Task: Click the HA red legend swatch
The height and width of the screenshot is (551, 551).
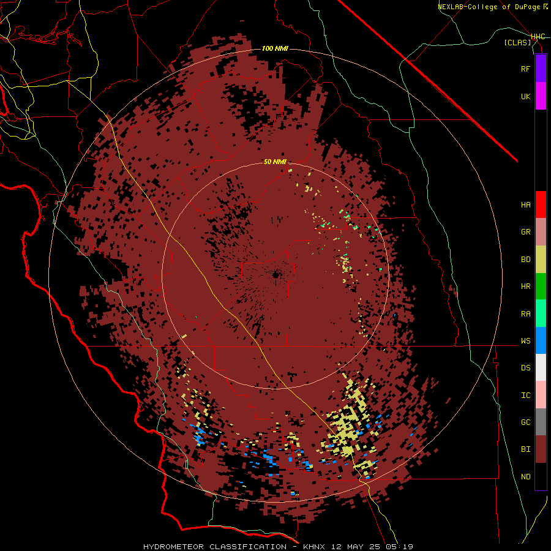Action: click(541, 204)
